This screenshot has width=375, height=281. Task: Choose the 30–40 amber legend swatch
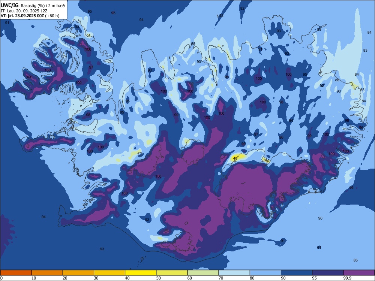tap(109, 273)
